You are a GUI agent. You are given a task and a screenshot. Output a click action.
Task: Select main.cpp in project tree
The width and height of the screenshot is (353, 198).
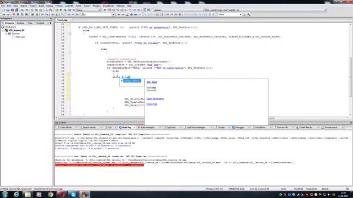point(20,37)
